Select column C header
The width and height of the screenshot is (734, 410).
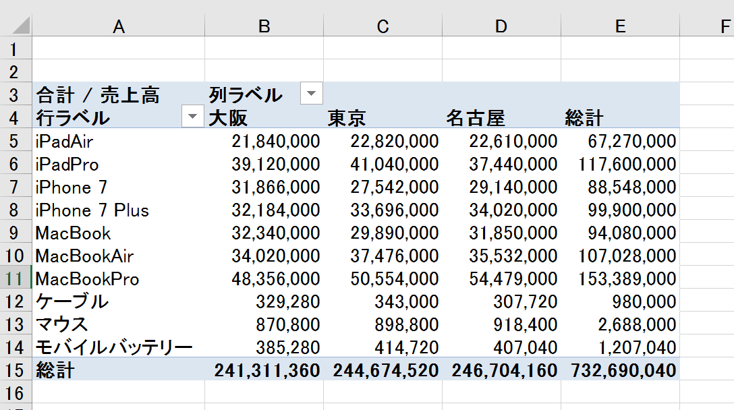[383, 26]
